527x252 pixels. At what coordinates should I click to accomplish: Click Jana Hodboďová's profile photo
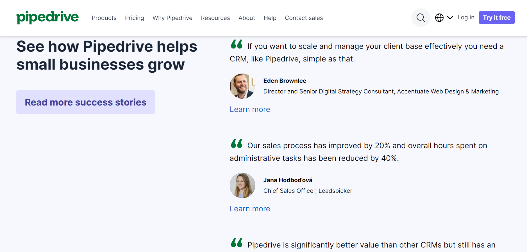click(242, 185)
